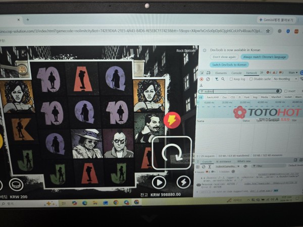Open the Main context dropdown in DevTools
This screenshot has width=303, height=227.
click(x=293, y=73)
